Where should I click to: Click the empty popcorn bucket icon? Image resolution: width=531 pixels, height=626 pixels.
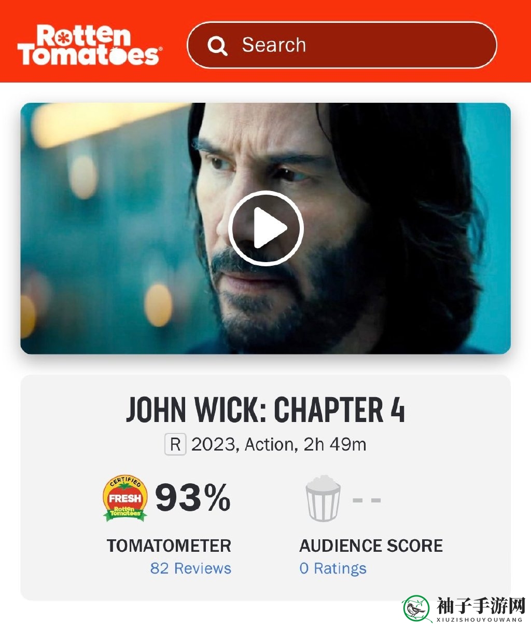(323, 498)
